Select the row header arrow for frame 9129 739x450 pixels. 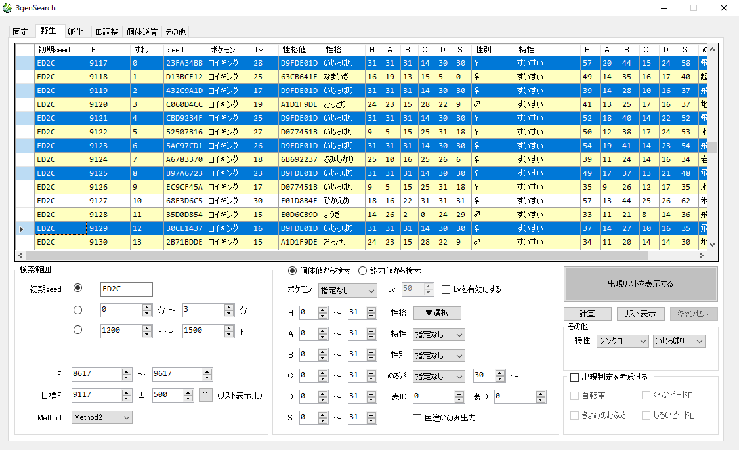[x=21, y=229]
